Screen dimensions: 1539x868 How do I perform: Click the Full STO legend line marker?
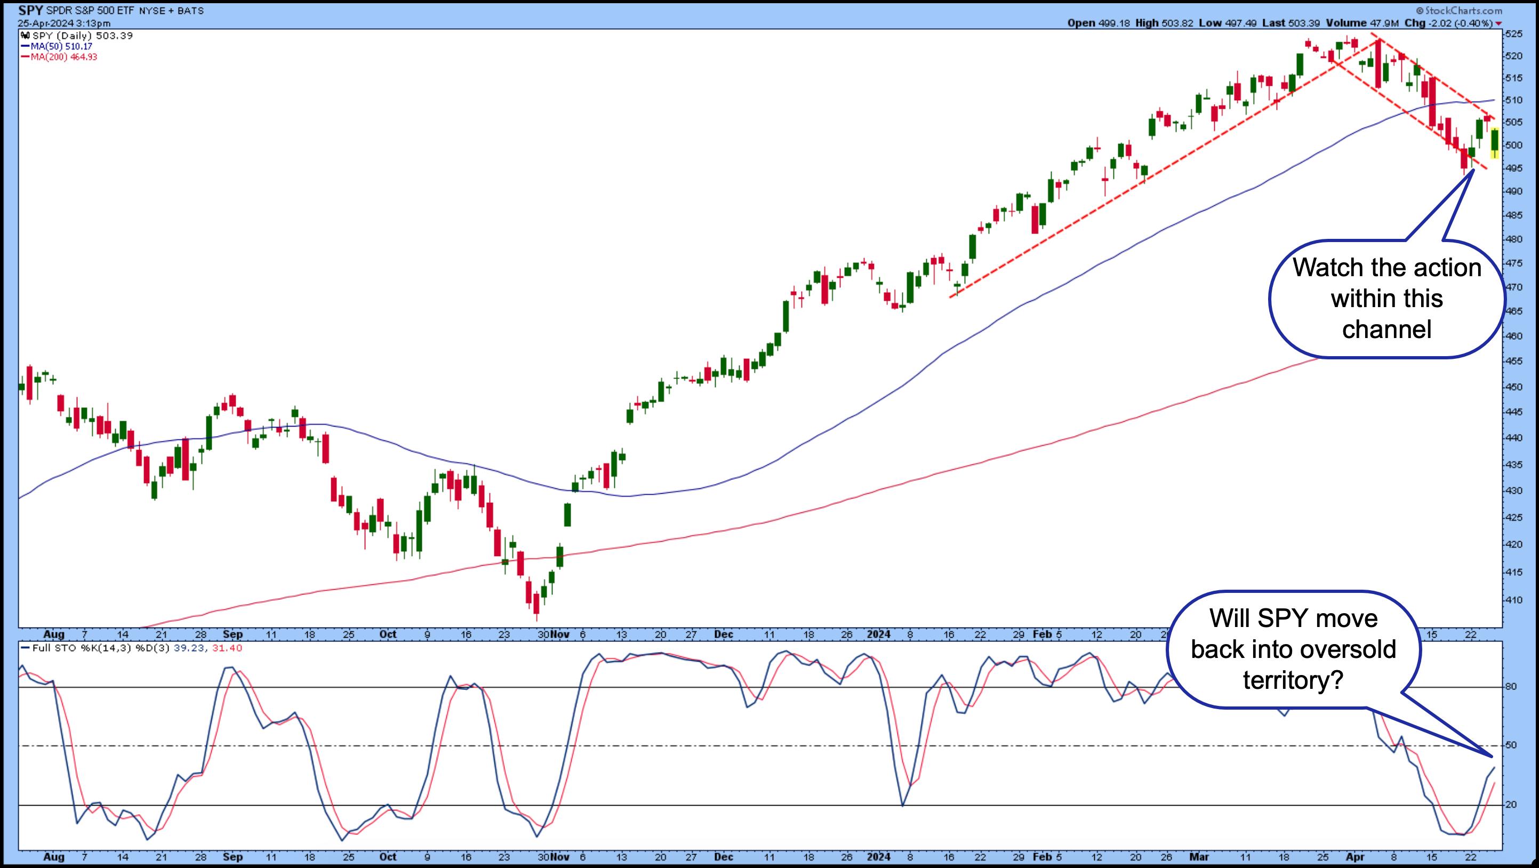24,648
